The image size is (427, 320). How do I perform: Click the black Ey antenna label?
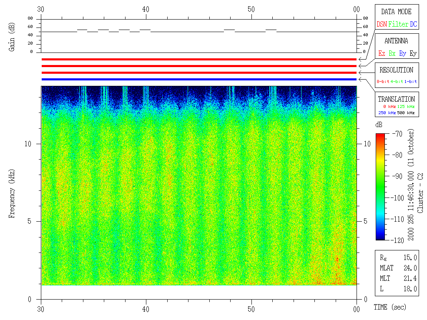point(413,54)
